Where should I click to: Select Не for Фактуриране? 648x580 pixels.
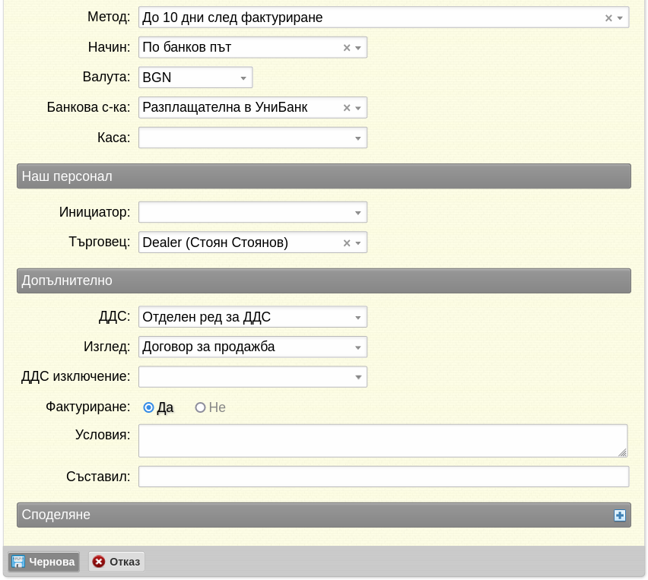tap(200, 407)
